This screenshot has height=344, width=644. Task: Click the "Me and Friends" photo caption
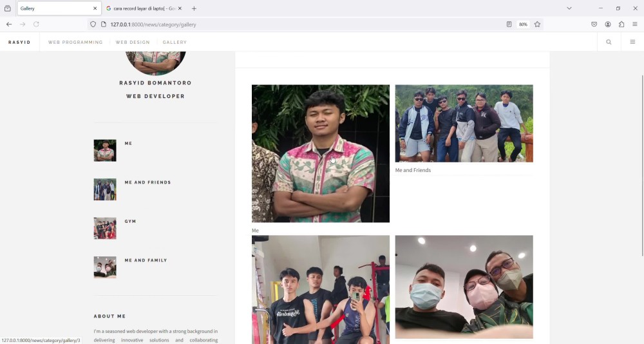click(413, 170)
